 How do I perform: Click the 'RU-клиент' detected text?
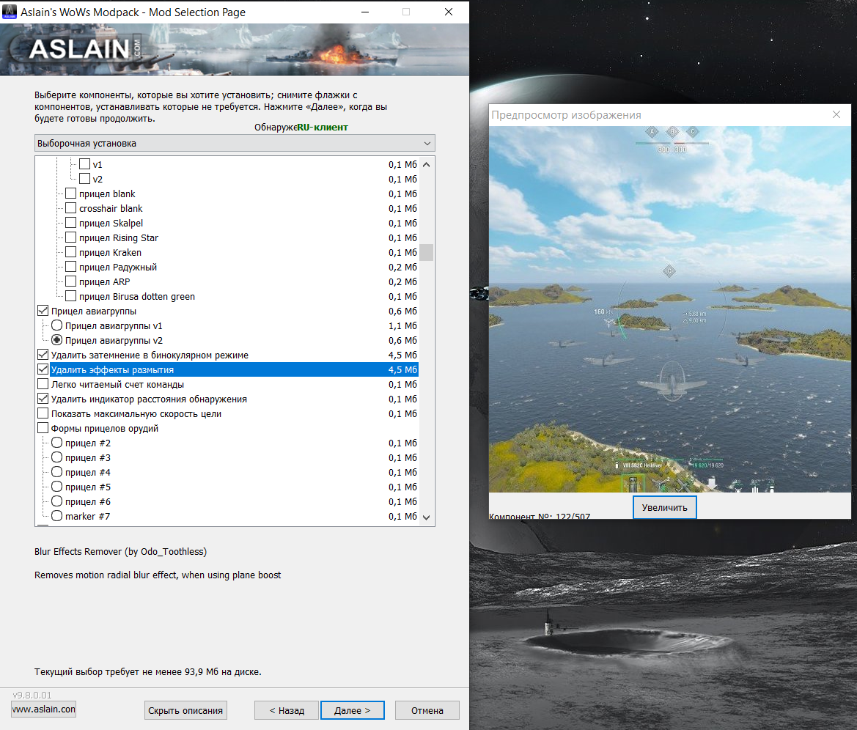coord(323,128)
